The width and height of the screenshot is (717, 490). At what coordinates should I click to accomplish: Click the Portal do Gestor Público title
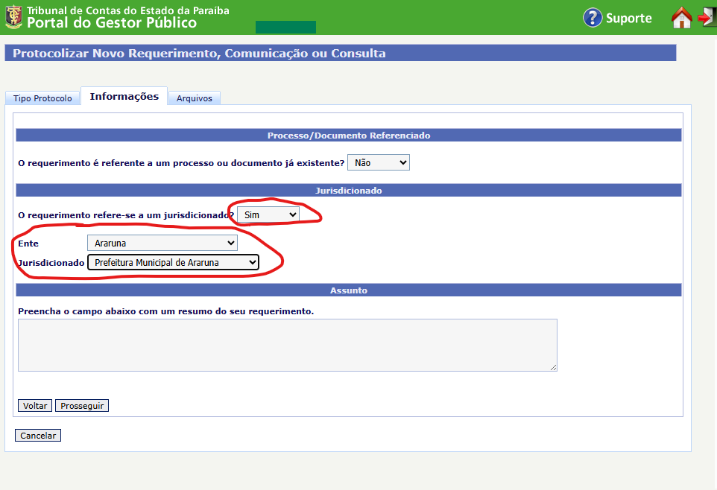112,23
